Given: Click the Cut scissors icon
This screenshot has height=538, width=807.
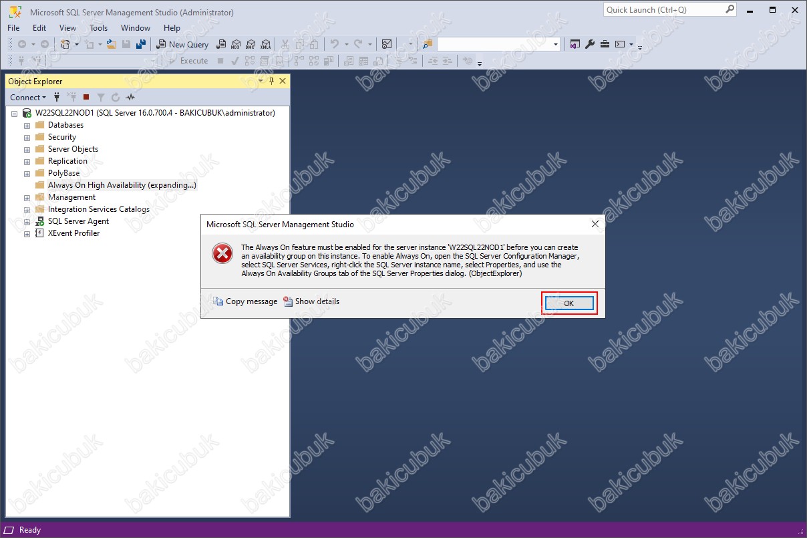Looking at the screenshot, I should 285,44.
